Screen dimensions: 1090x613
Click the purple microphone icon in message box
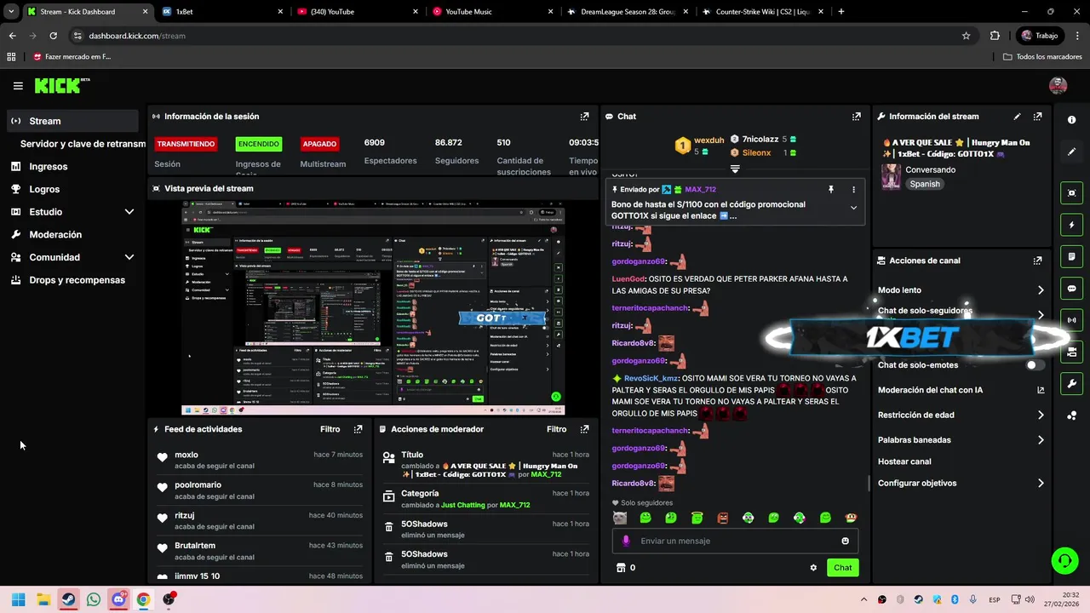point(626,541)
